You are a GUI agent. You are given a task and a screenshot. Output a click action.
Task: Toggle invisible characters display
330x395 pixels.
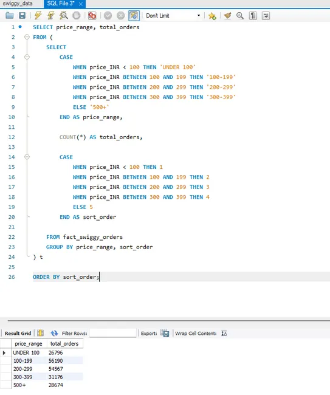(253, 16)
